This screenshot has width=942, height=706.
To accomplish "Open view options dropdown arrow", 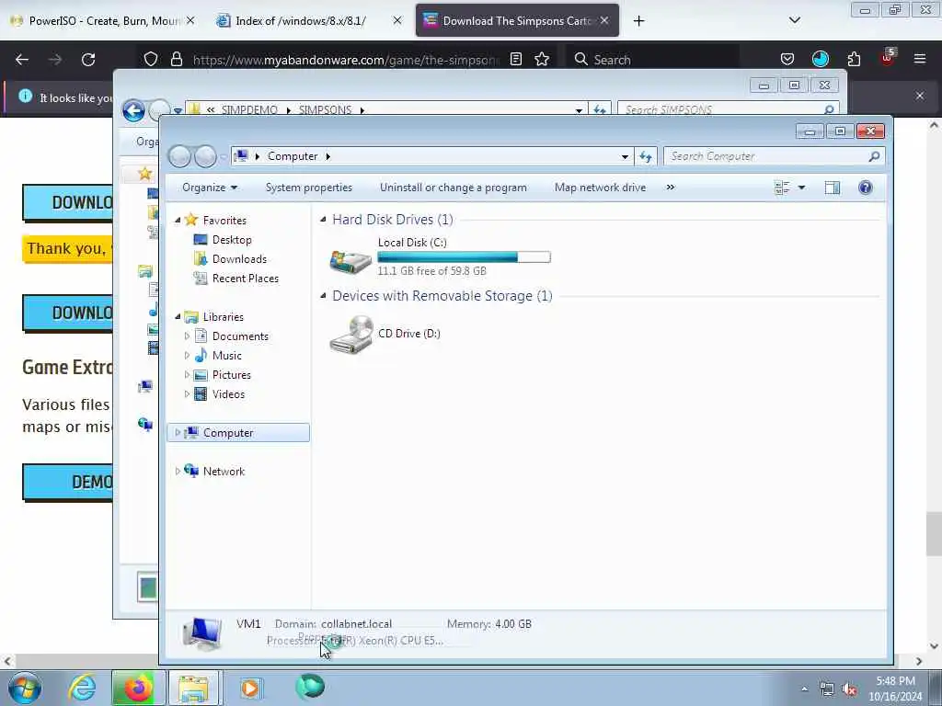I will click(801, 188).
